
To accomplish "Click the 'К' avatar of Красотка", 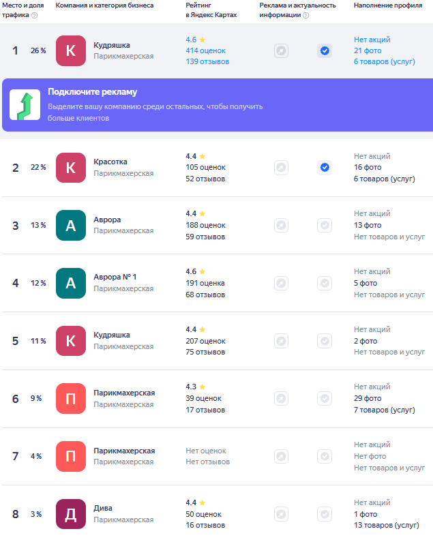I will click(71, 167).
